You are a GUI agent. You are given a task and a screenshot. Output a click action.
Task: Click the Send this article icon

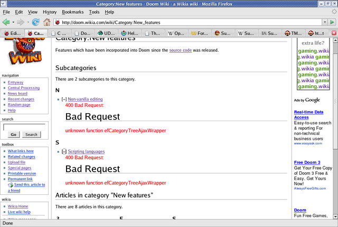coord(11,185)
